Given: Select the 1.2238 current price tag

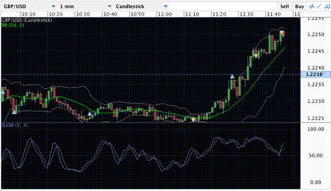Looking at the screenshot, I should tap(316, 74).
